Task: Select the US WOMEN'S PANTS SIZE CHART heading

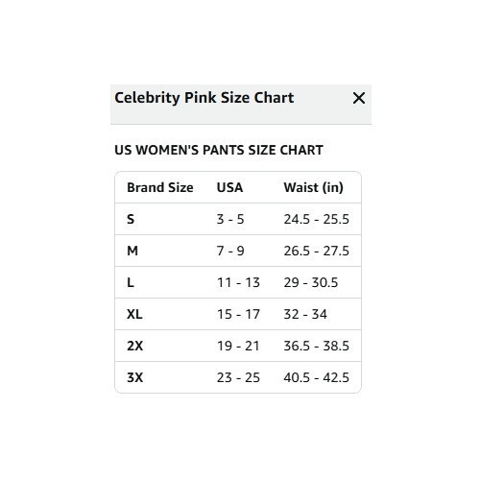Action: (219, 150)
